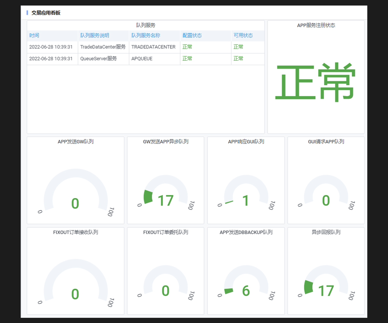Select the TradeDataCenter服务 description cell
The image size is (388, 323).
(103, 47)
